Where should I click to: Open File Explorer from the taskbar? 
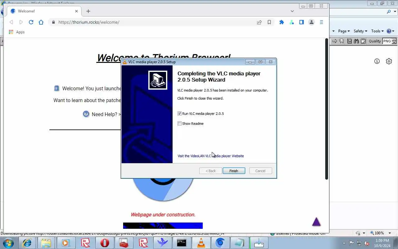pos(46,243)
